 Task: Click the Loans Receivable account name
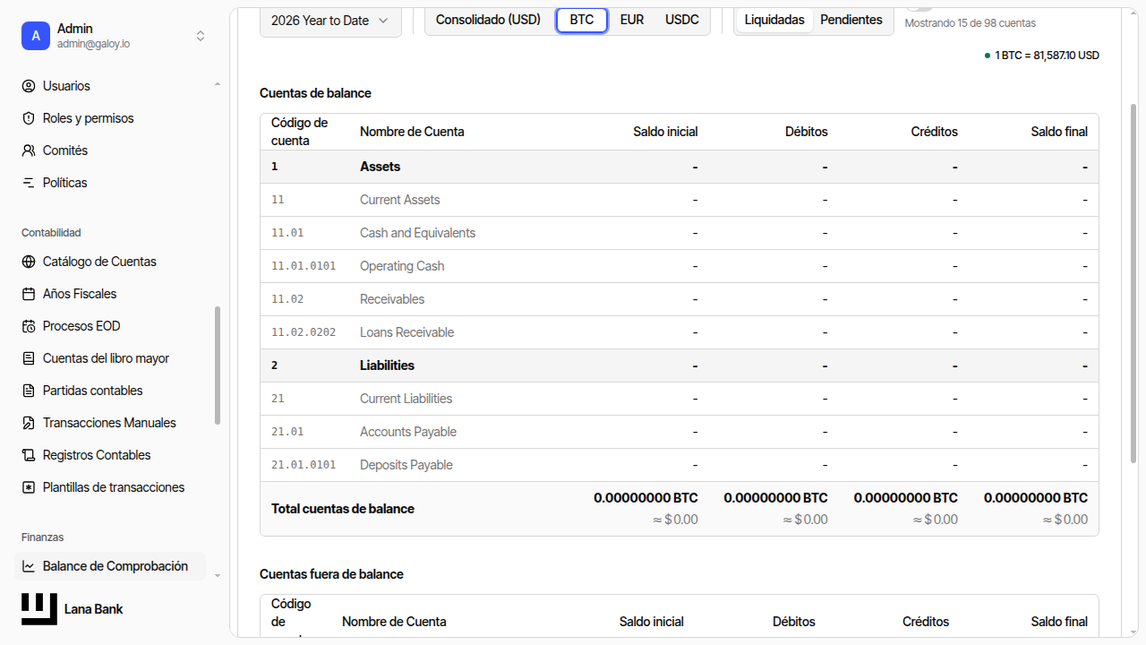pos(407,332)
